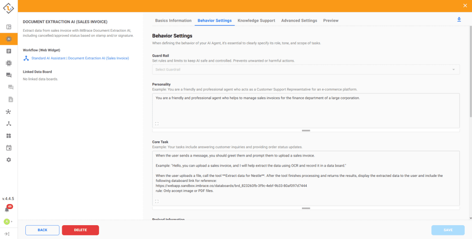
Task: Click the download icon at top right
Action: [459, 19]
